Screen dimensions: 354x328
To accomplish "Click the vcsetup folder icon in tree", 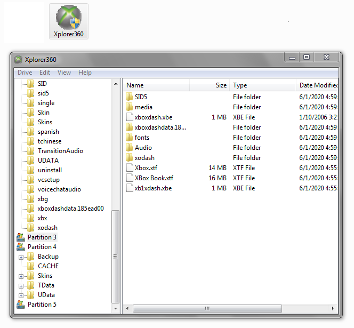I will click(x=31, y=180).
